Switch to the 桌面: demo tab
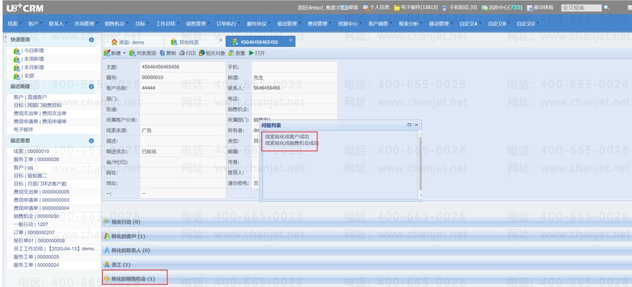632x287 pixels. [x=133, y=42]
